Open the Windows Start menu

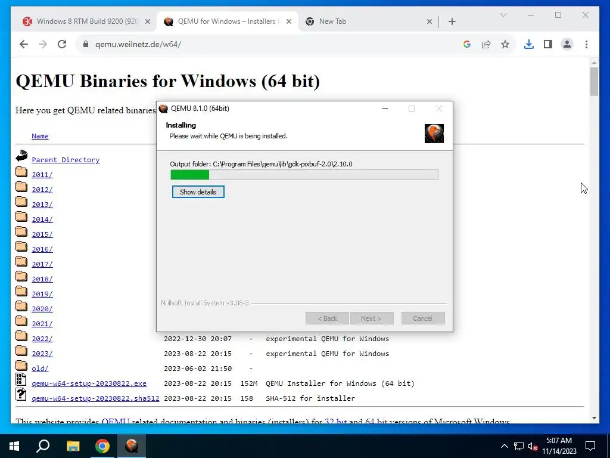[14, 446]
